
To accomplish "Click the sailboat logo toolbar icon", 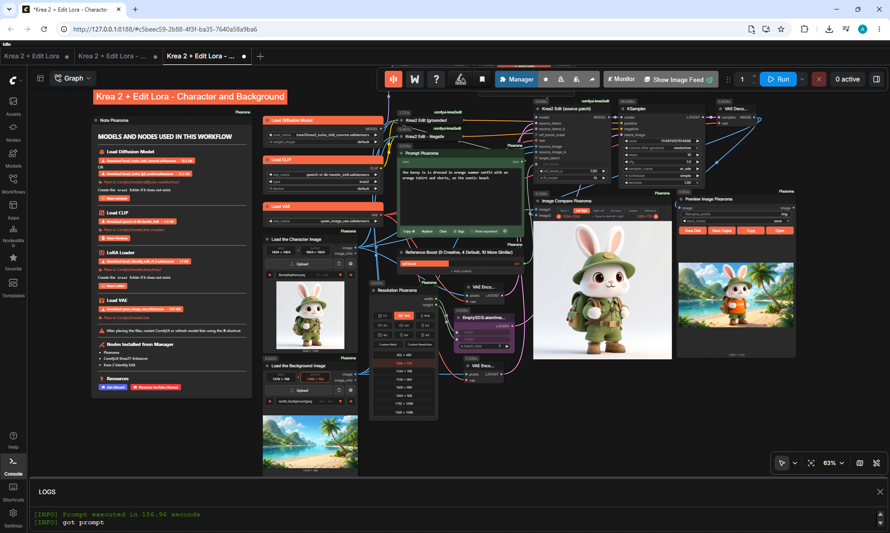I will point(461,79).
